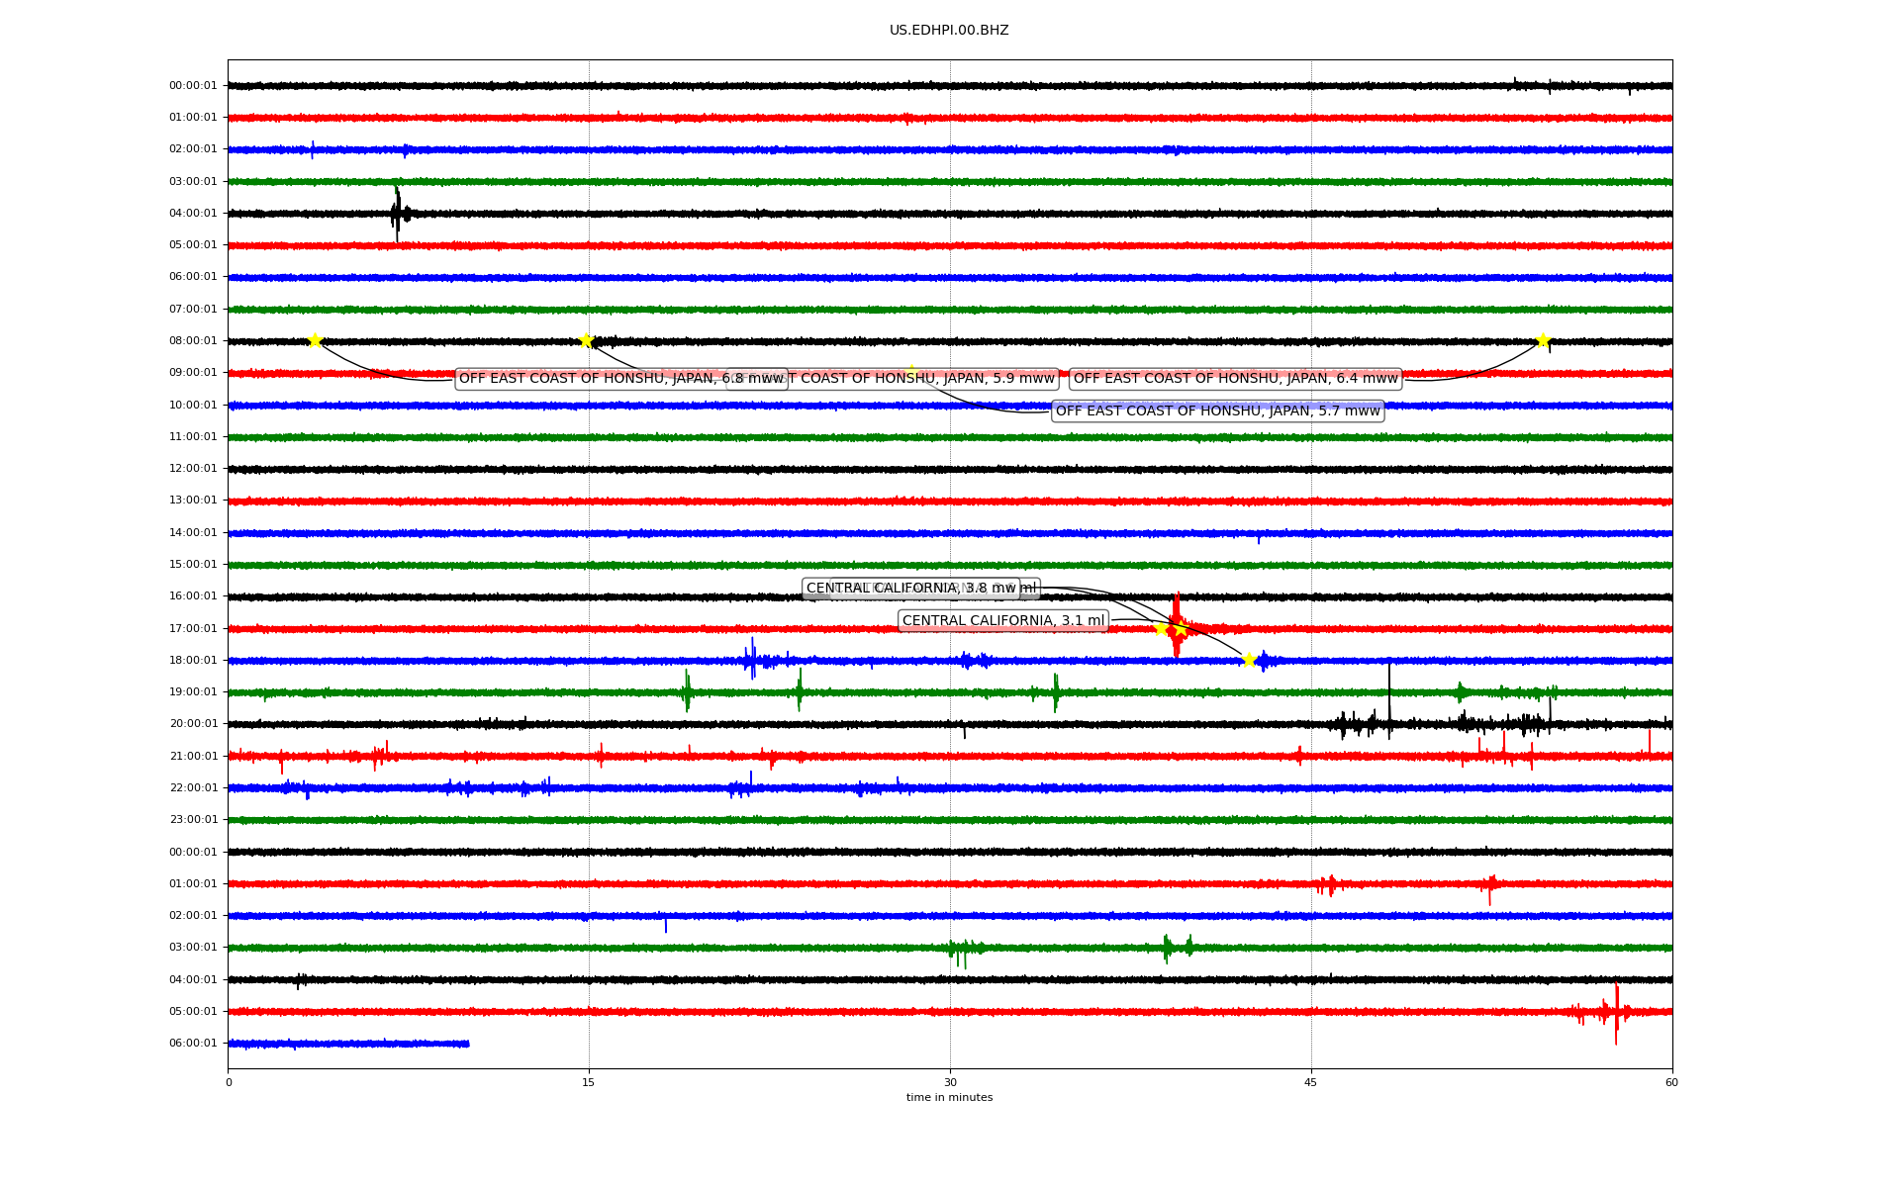
Task: Click the 23:00:01 row time label
Action: point(193,820)
